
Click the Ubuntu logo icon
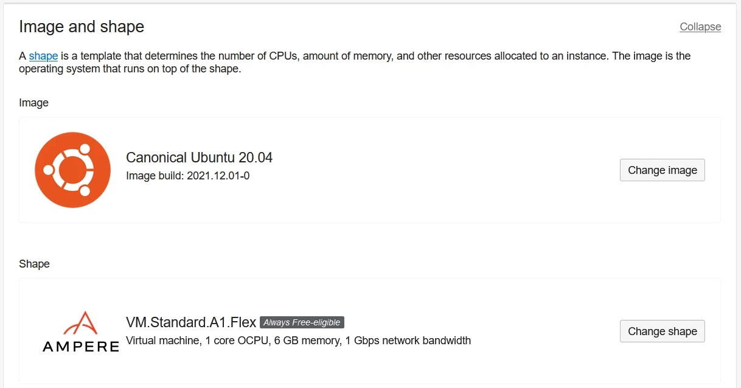click(72, 170)
